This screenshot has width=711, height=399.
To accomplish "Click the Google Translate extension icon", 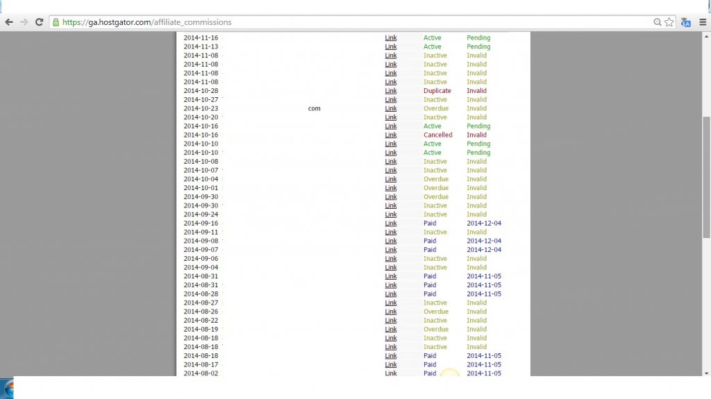I will click(685, 22).
